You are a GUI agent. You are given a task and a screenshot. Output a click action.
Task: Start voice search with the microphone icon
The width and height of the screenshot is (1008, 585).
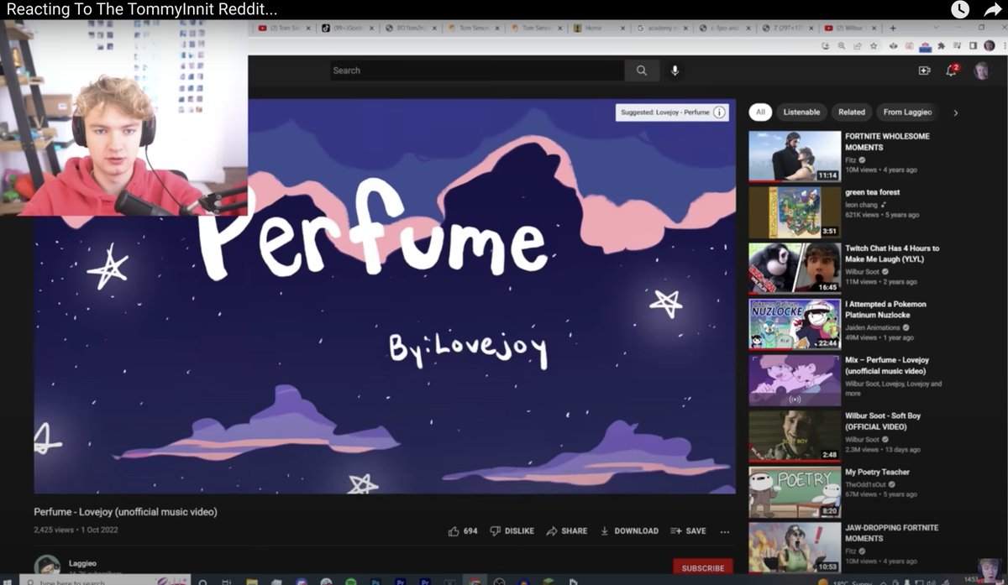pyautogui.click(x=675, y=71)
